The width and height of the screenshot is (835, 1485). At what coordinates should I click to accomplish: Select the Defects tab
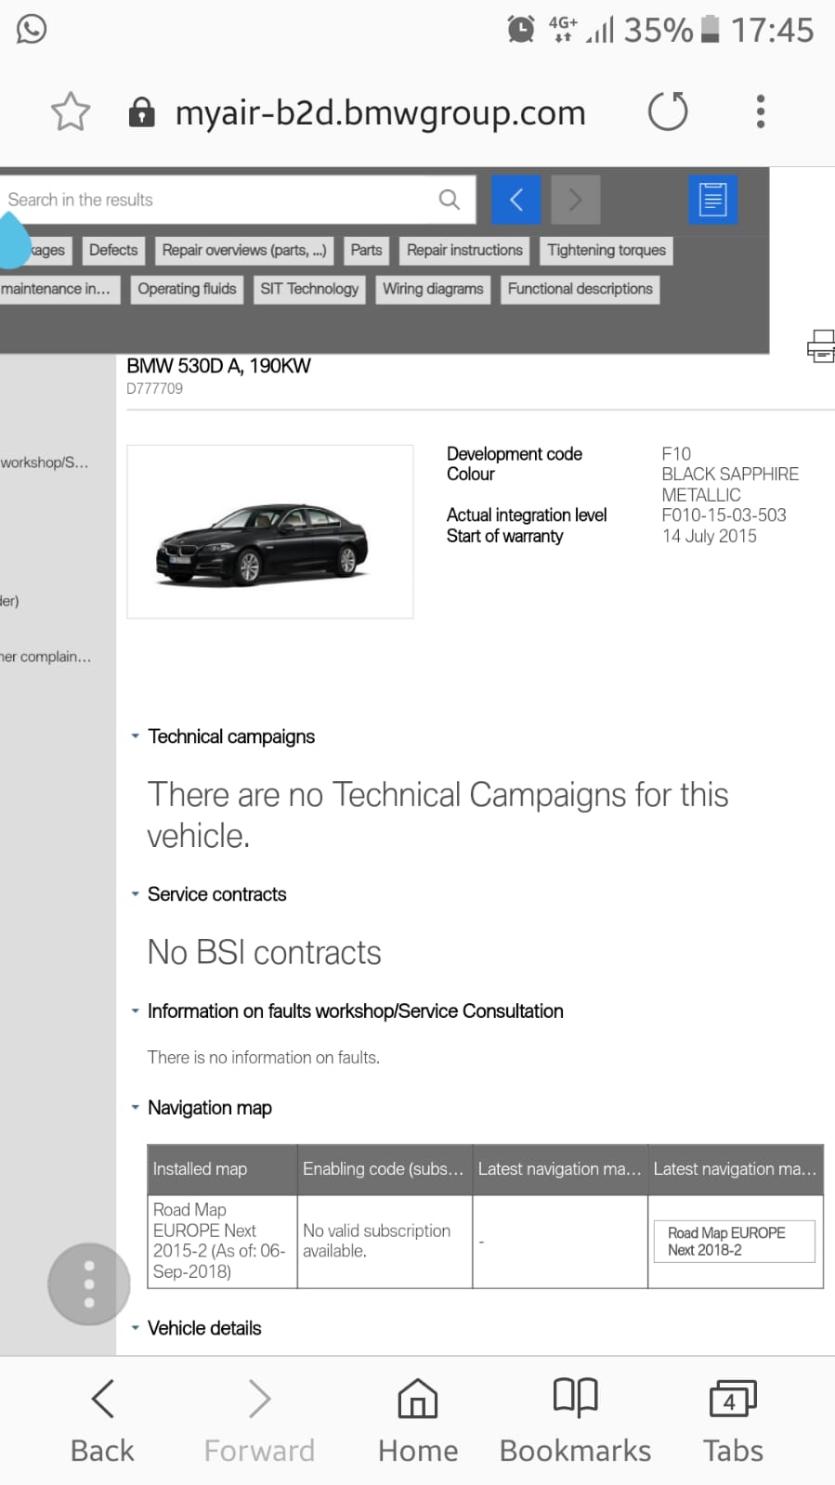point(113,251)
